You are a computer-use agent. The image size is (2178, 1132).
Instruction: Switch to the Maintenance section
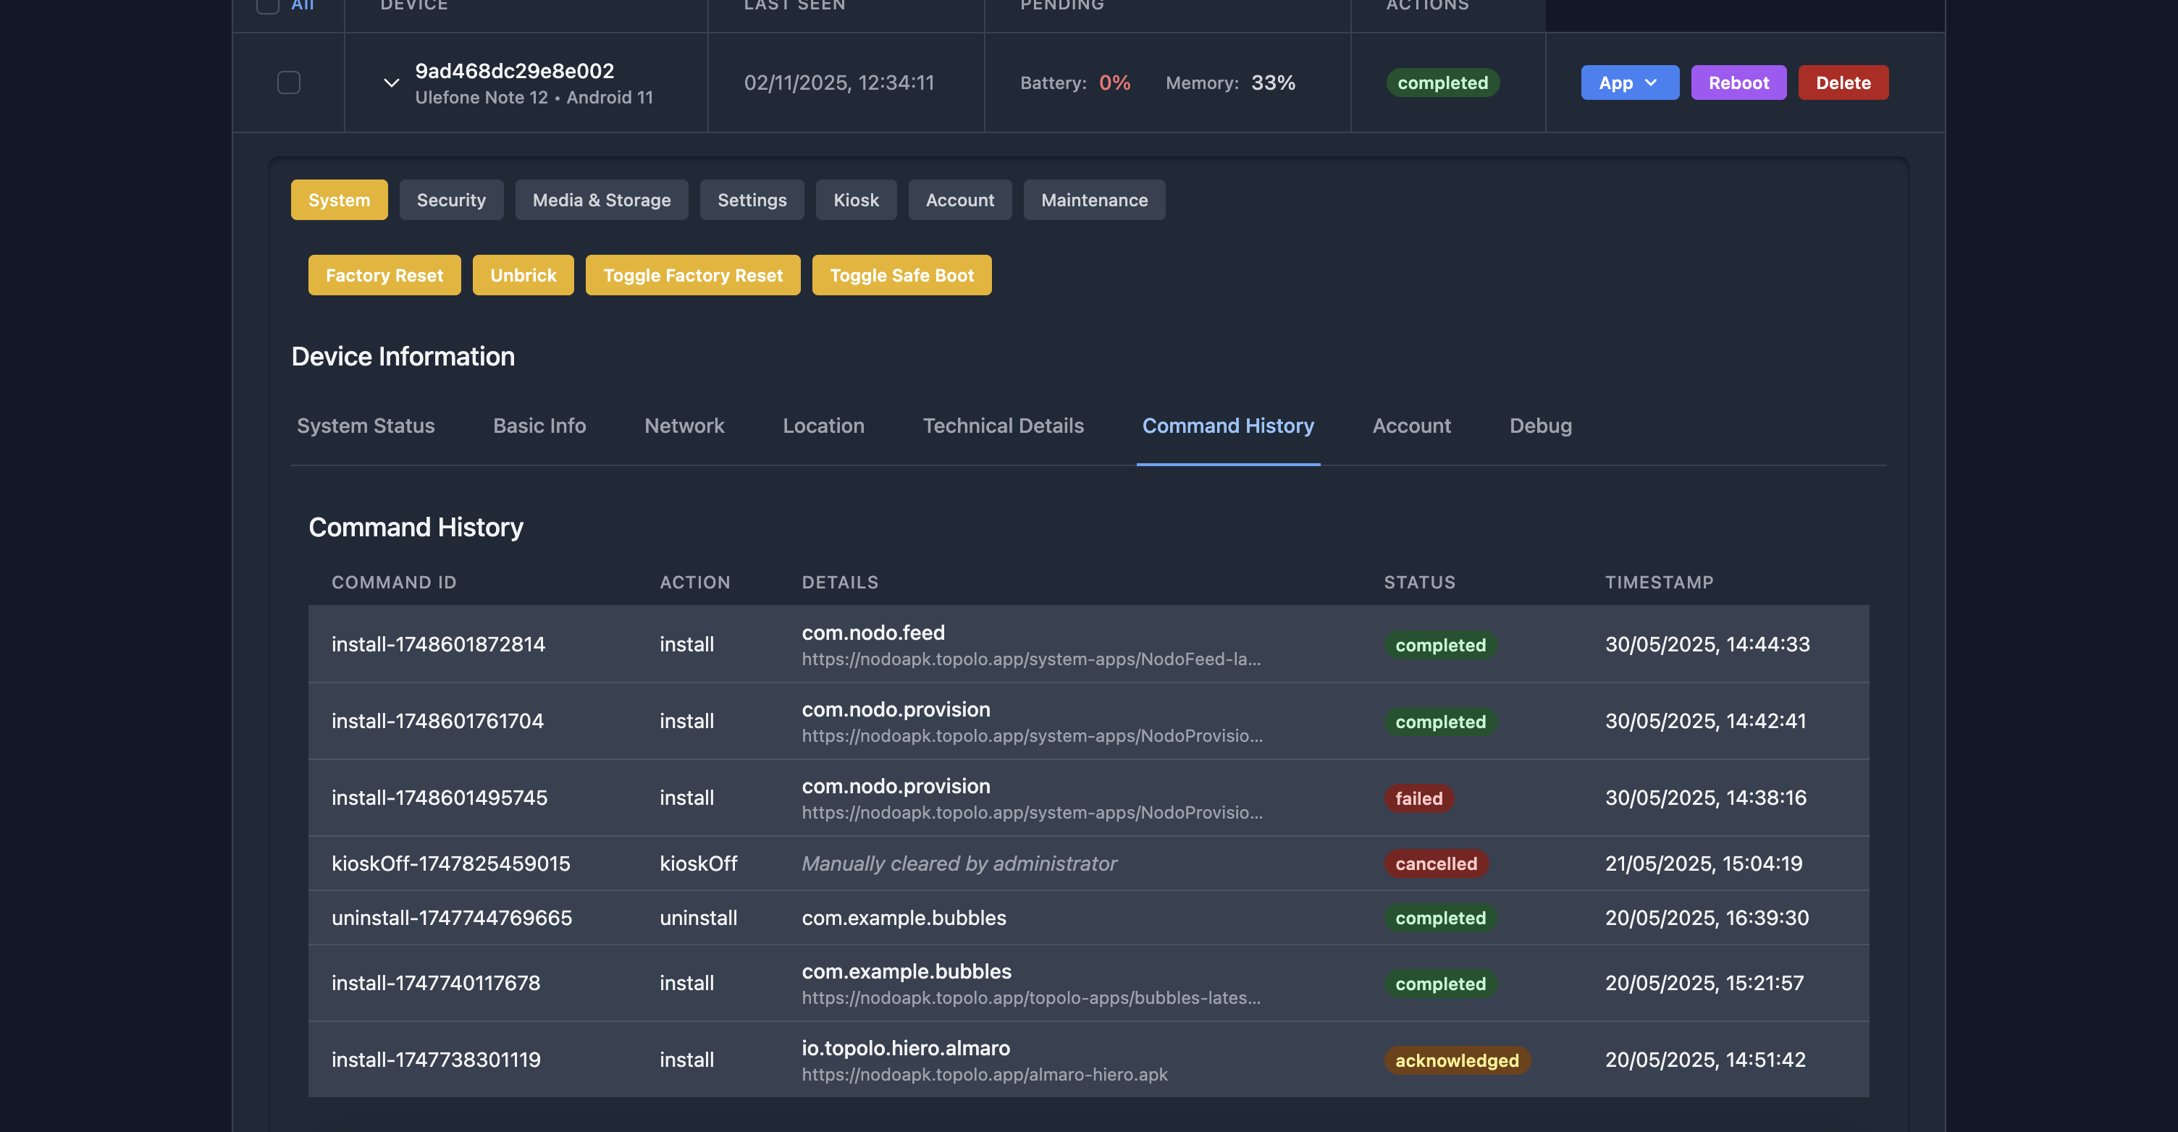coord(1094,200)
